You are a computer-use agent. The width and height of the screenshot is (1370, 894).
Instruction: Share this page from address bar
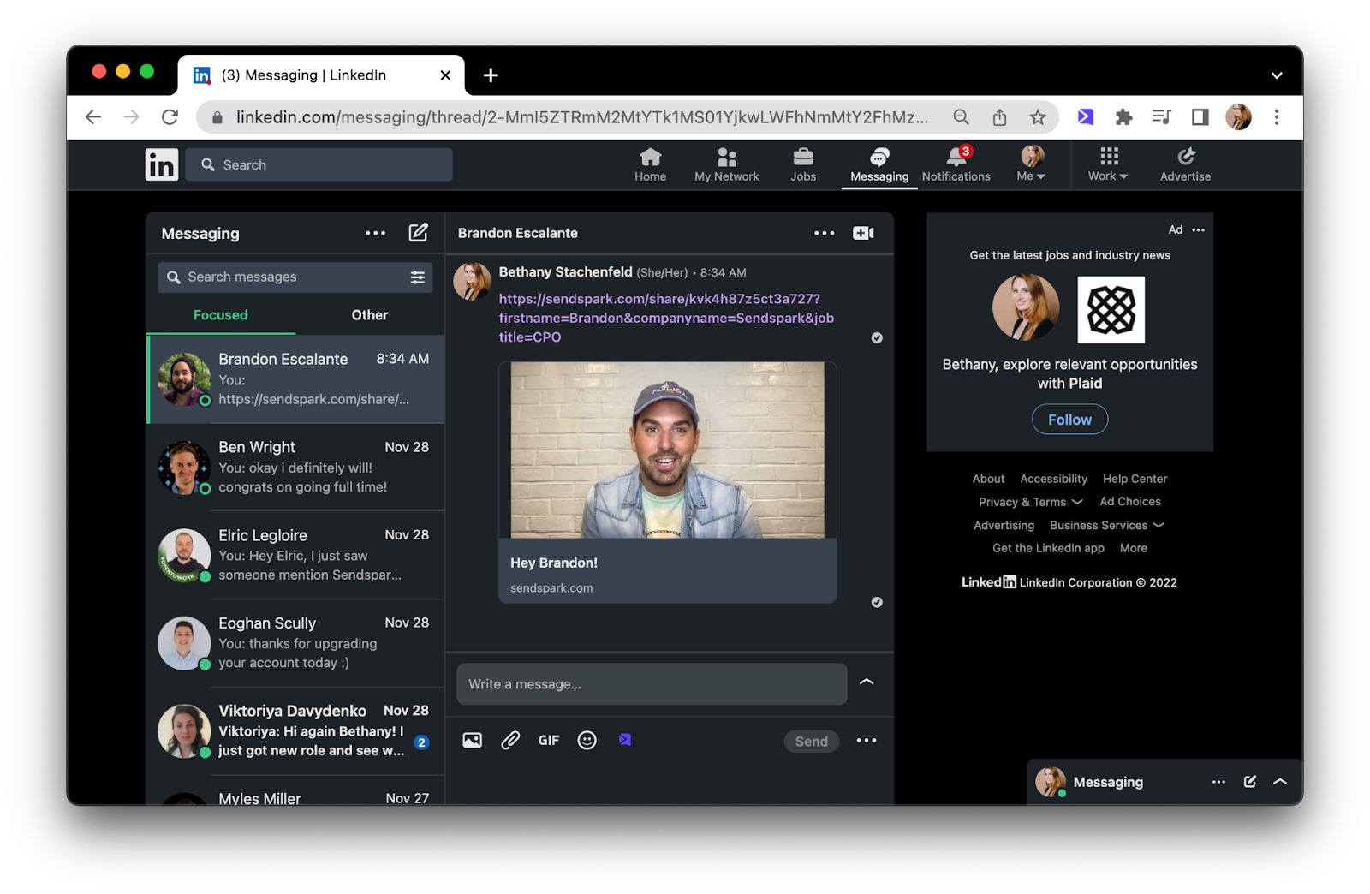[x=999, y=117]
